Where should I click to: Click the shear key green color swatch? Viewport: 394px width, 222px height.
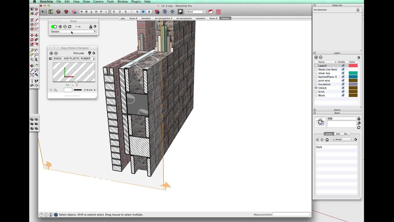[x=353, y=73]
